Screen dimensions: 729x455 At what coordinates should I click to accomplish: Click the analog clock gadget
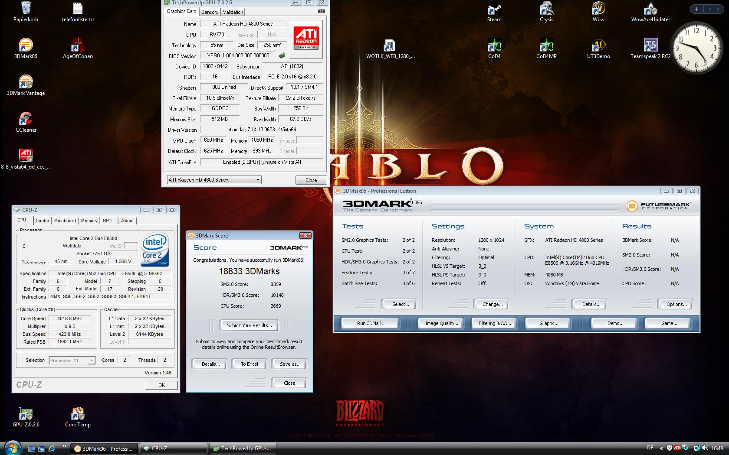pos(697,48)
